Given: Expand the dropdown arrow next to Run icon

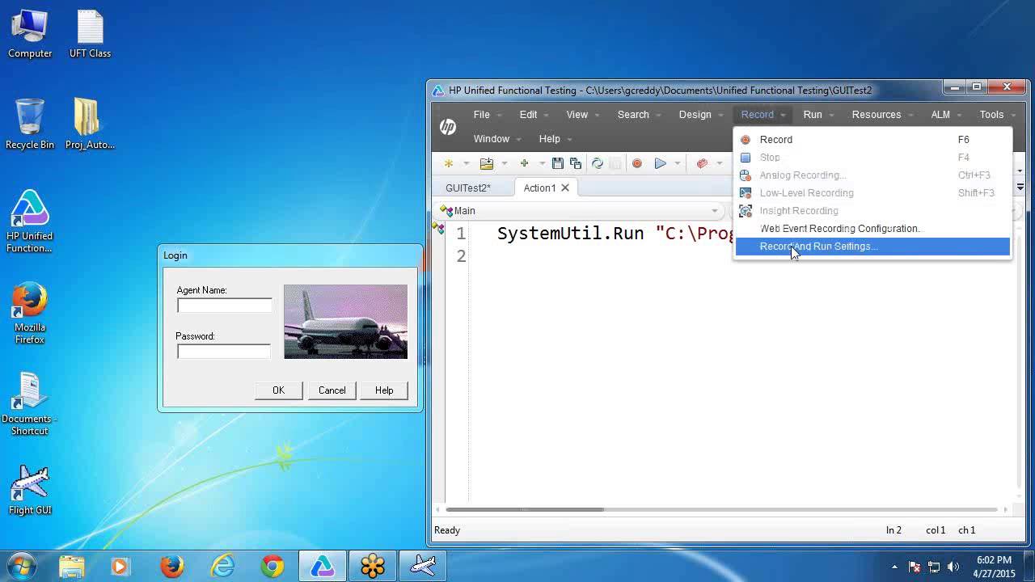Looking at the screenshot, I should pos(678,164).
